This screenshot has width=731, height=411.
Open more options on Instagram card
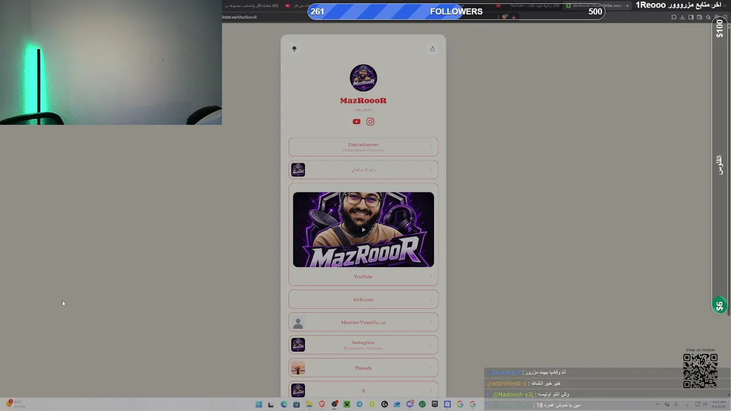(x=431, y=345)
